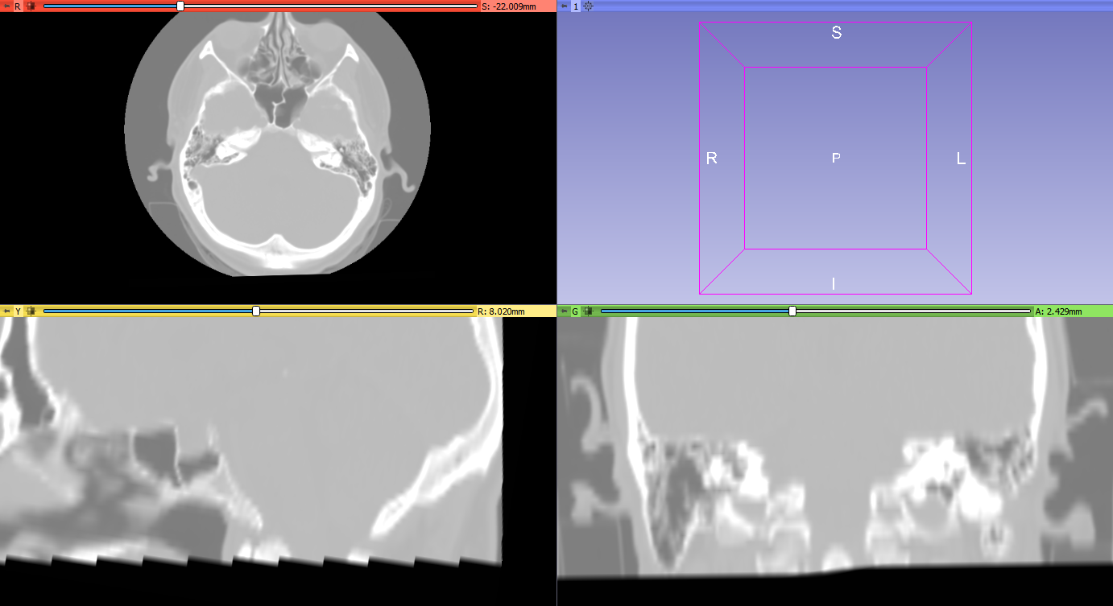Click the P axis label in the 3D view center

836,158
